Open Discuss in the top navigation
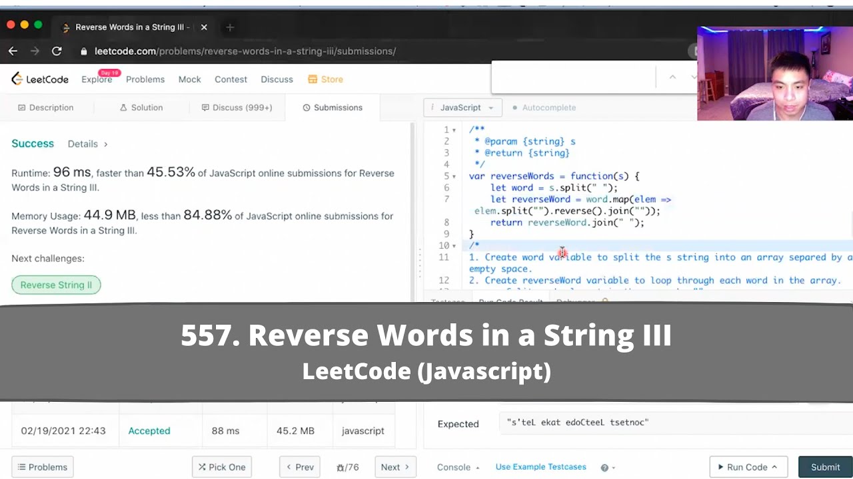Image resolution: width=853 pixels, height=479 pixels. pyautogui.click(x=277, y=79)
